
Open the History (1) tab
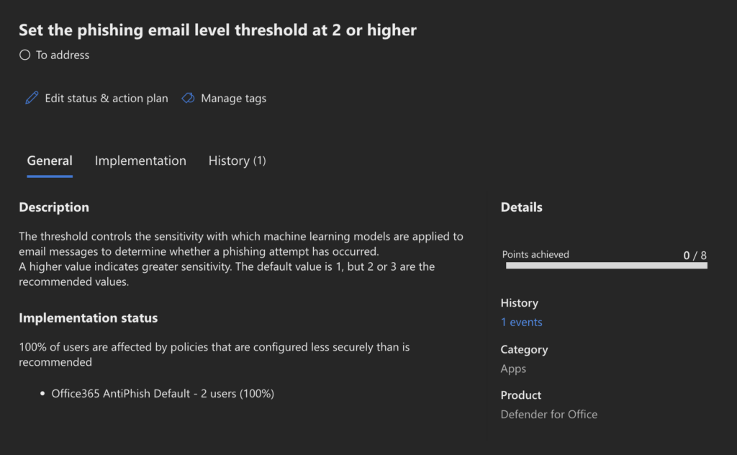tap(237, 161)
